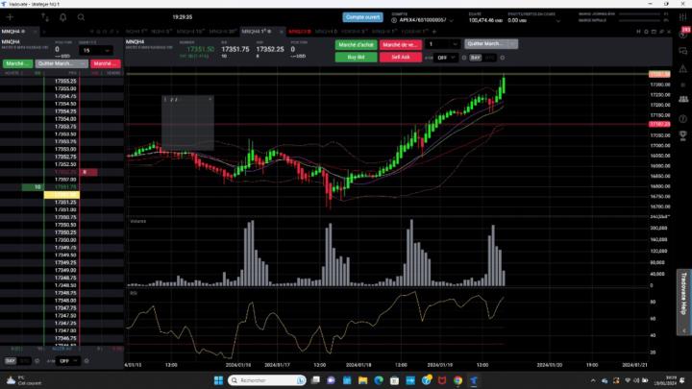This screenshot has height=389, width=692.
Task: Open the chat bubbles icon in right sidebar
Action: point(682,51)
